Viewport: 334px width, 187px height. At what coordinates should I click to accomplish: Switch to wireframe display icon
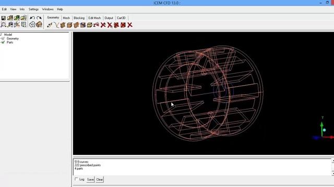click(32, 24)
